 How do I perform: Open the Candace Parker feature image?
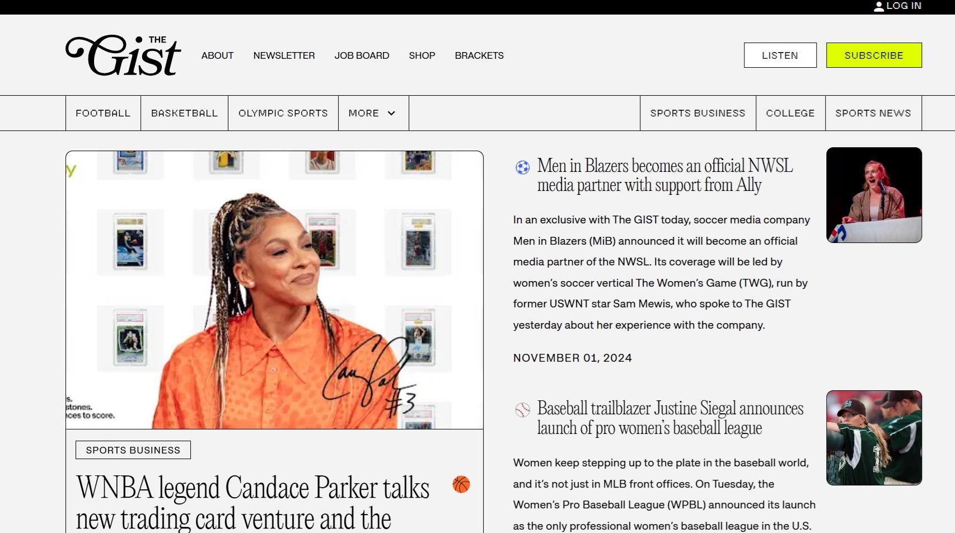tap(274, 290)
